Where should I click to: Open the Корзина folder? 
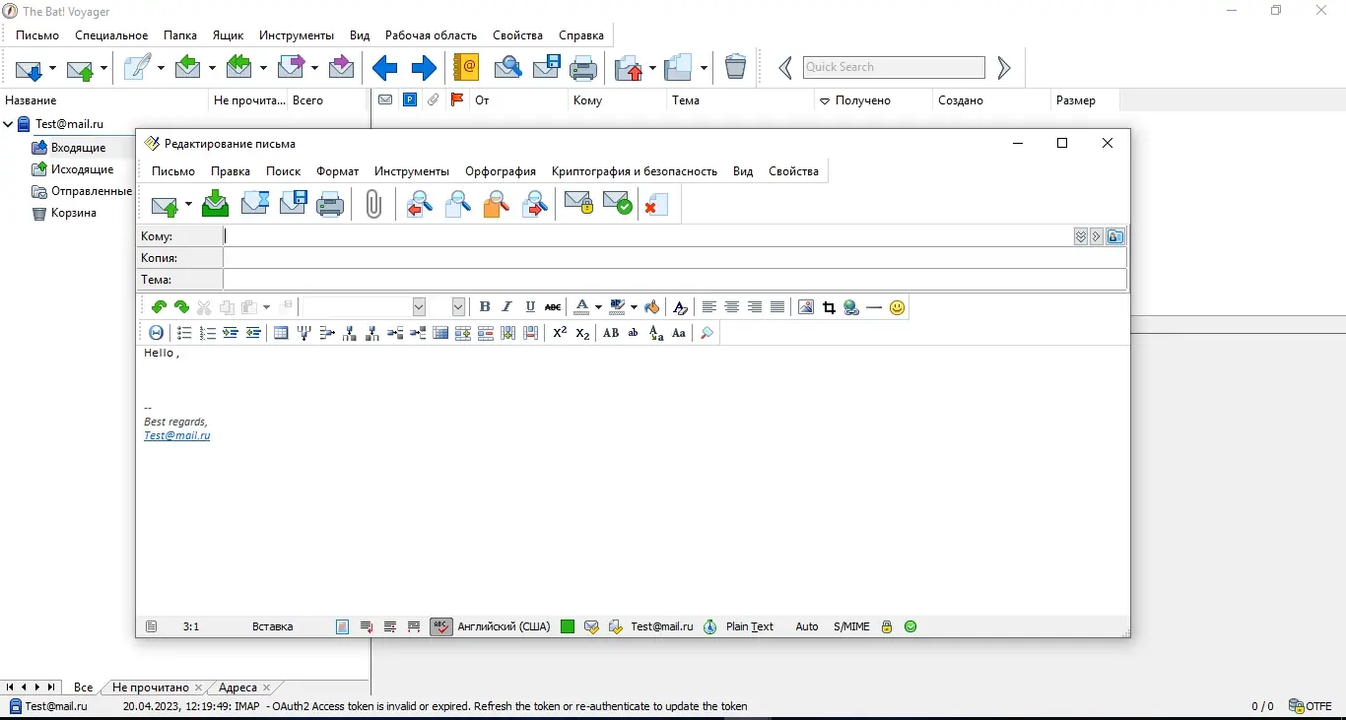click(x=74, y=213)
